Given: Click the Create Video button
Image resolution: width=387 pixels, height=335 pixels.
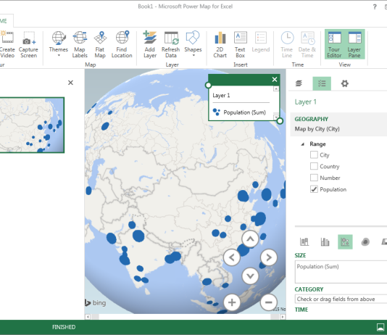Looking at the screenshot, I should (x=7, y=44).
